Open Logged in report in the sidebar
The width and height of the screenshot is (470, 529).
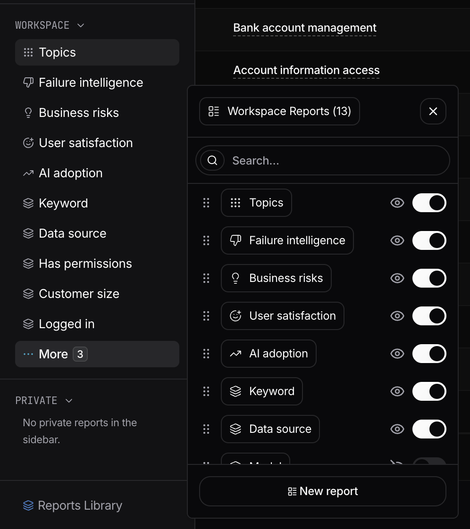97,324
